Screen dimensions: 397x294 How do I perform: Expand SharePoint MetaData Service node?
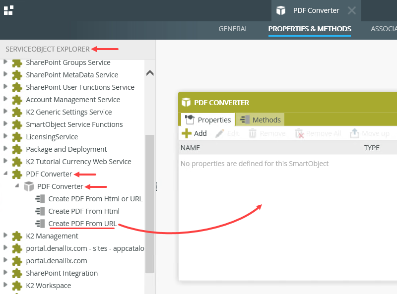[x=5, y=74]
